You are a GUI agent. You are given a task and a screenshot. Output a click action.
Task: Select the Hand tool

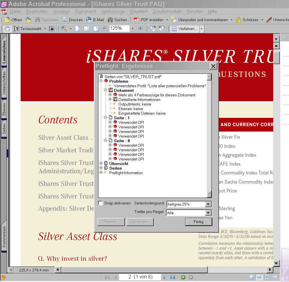7,29
